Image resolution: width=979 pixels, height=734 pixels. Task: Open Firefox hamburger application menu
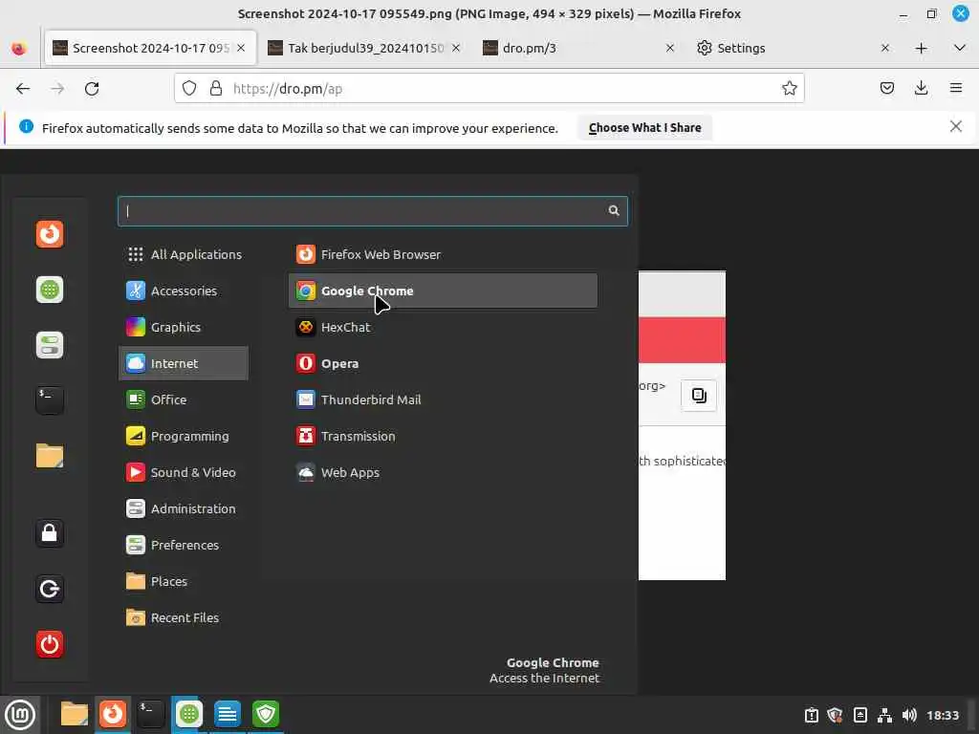(x=956, y=89)
